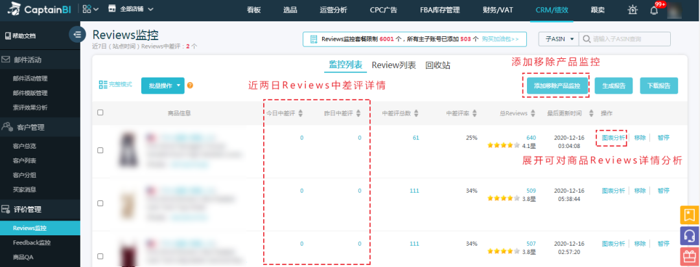The width and height of the screenshot is (700, 267).
Task: Go to 客户列表
Action: 25,160
